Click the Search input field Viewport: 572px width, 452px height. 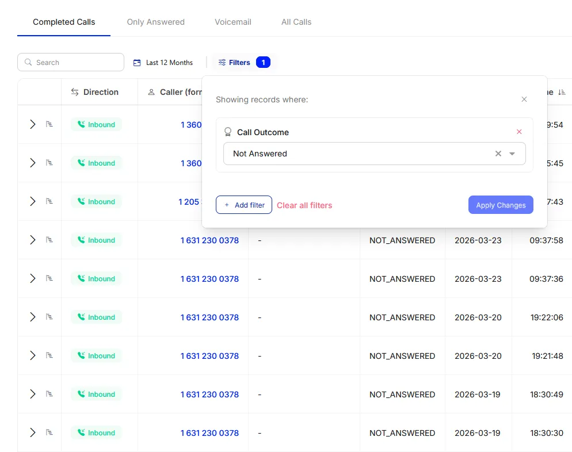[71, 62]
